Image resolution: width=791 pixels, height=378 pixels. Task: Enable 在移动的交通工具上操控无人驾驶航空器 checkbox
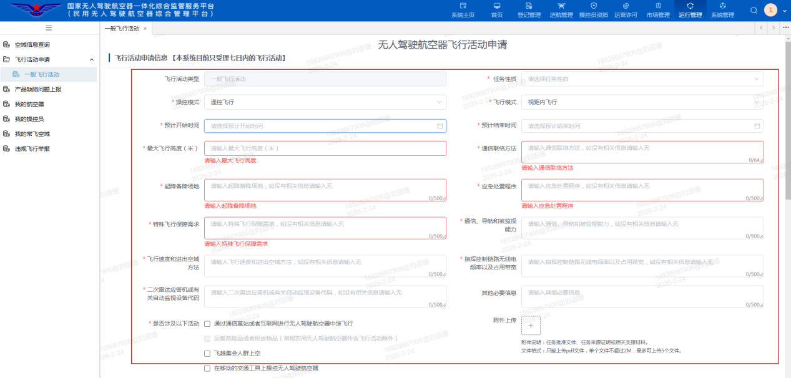[207, 369]
